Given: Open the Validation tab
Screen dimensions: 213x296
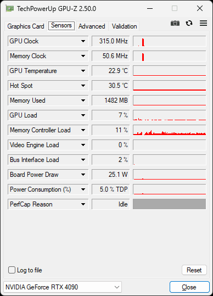Looking at the screenshot, I should 124,26.
